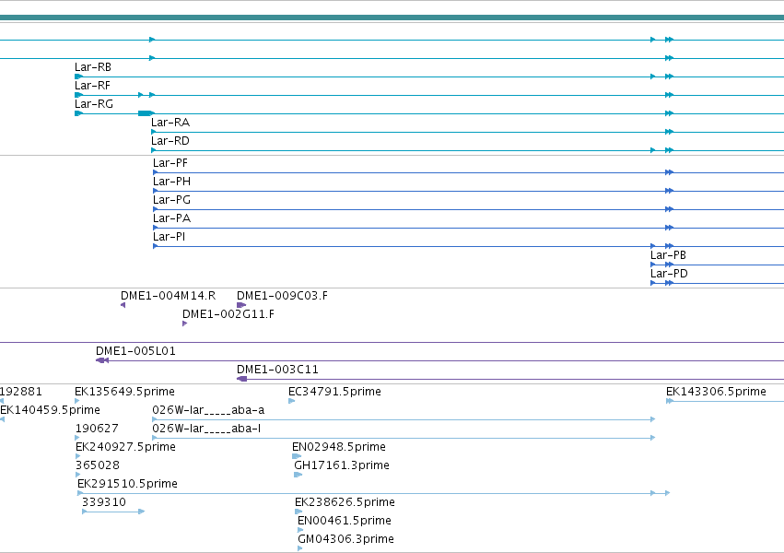Select the Lar-PB protein label
This screenshot has height=553, width=784.
(x=668, y=255)
